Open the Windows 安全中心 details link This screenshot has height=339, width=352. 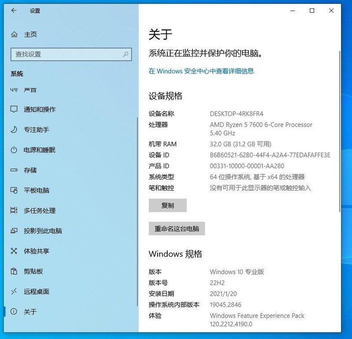[x=202, y=71]
